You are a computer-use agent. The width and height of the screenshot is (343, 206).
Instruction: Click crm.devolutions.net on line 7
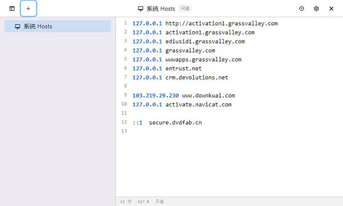coord(197,77)
